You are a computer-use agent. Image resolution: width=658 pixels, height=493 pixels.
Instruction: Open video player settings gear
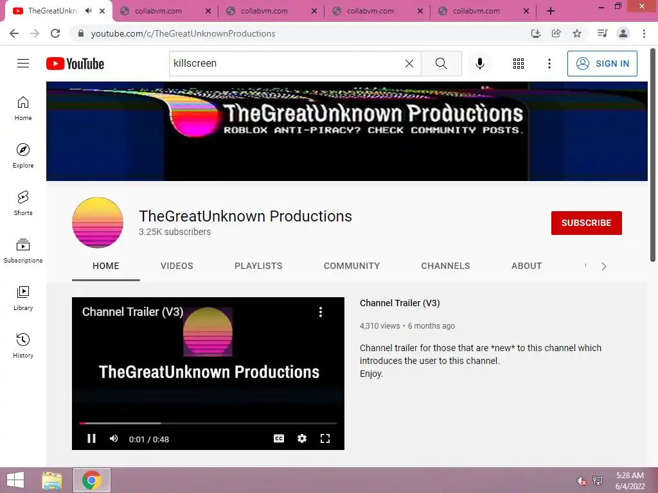point(302,438)
